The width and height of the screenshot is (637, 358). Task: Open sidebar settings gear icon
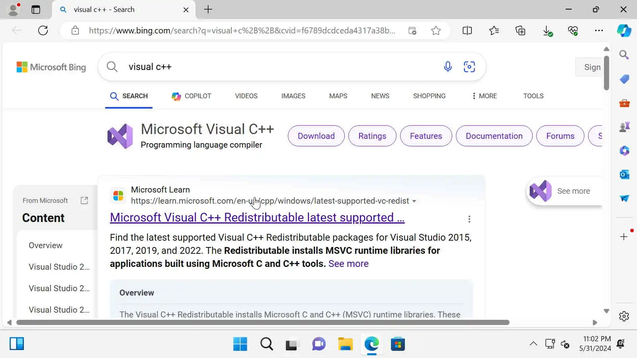[624, 316]
